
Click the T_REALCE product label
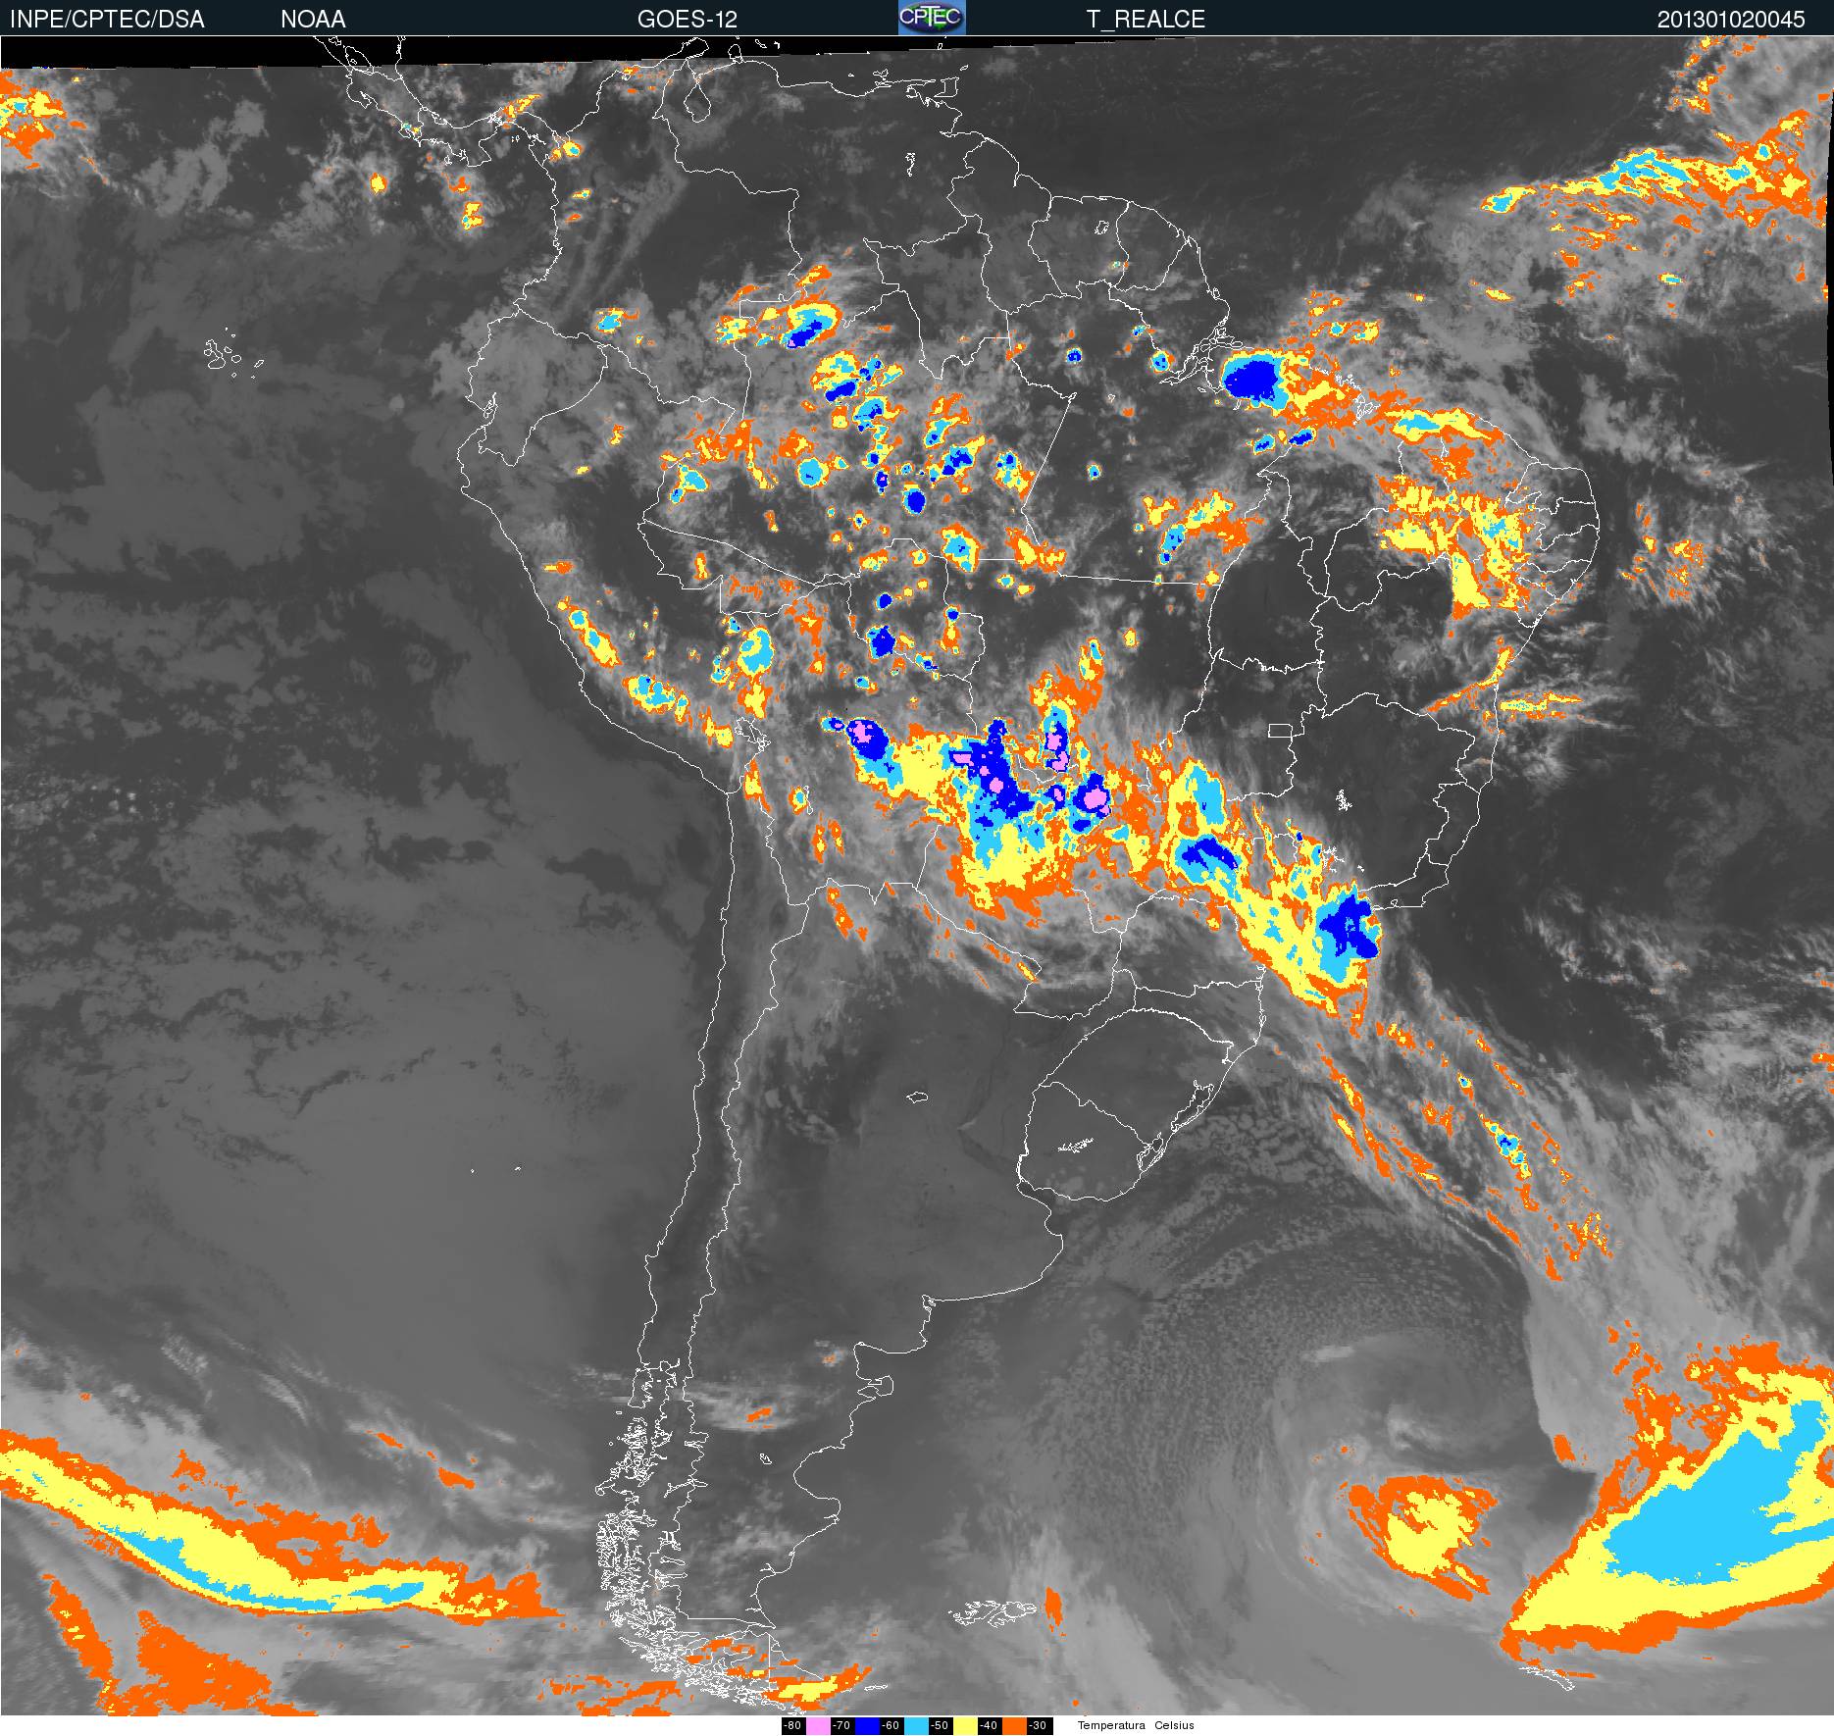pos(1146,20)
